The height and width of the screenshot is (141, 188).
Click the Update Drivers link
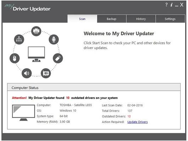(x=137, y=122)
